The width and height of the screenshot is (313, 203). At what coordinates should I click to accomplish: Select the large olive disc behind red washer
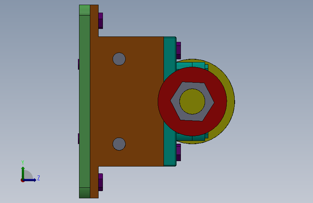click(231, 101)
